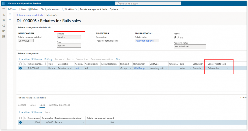Click Items button in details
Image resolution: width=248 pixels, height=131 pixels.
tap(47, 112)
